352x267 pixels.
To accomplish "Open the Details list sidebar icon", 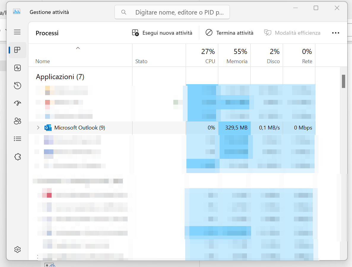I will (17, 139).
